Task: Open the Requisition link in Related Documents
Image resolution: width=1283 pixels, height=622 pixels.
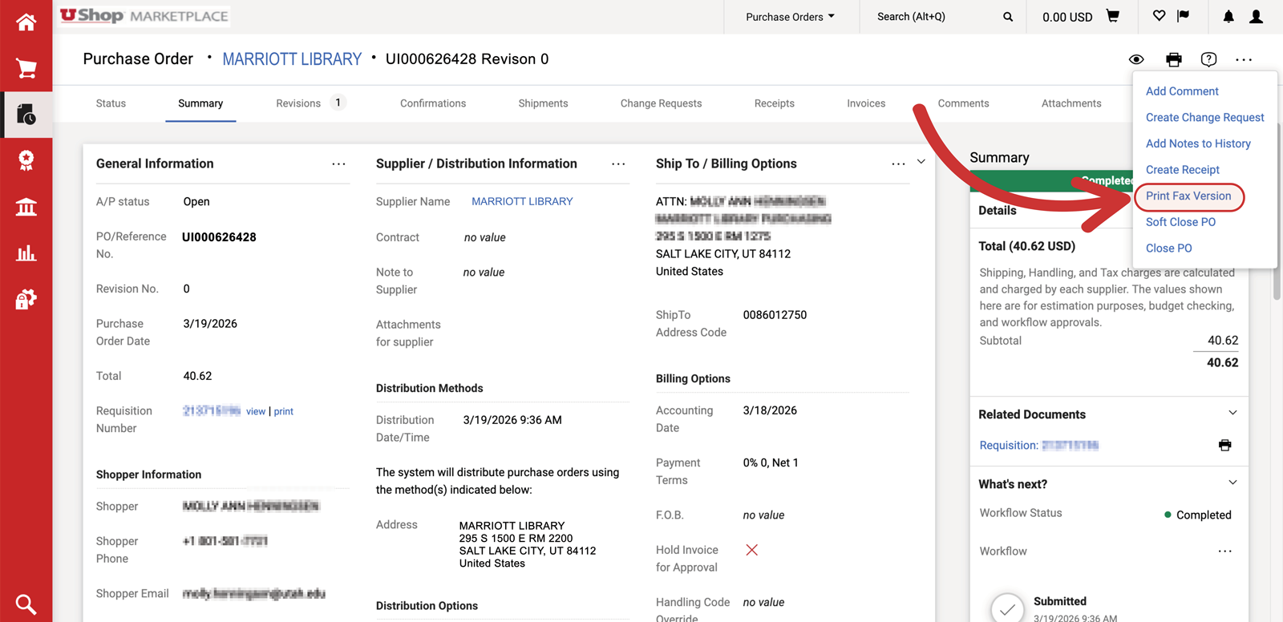Action: point(1039,445)
